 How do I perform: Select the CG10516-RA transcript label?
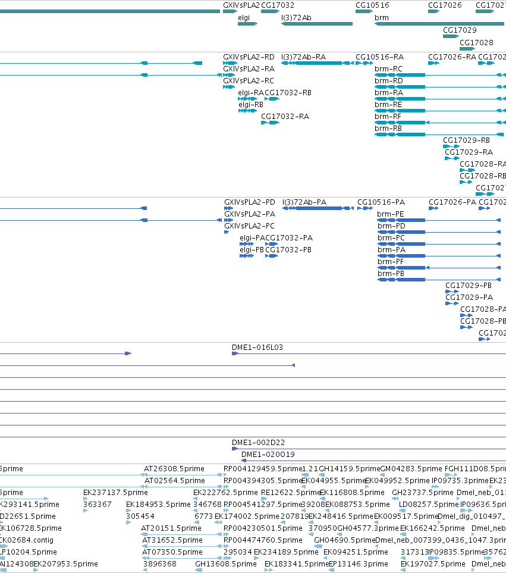click(380, 57)
